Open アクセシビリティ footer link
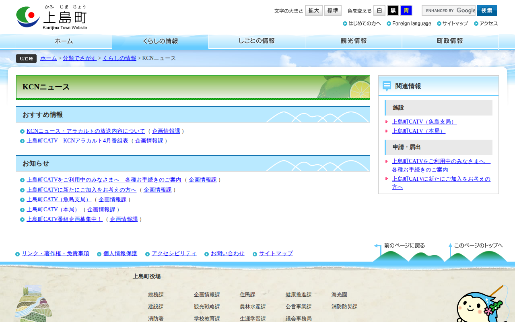The image size is (515, 322). click(x=174, y=254)
